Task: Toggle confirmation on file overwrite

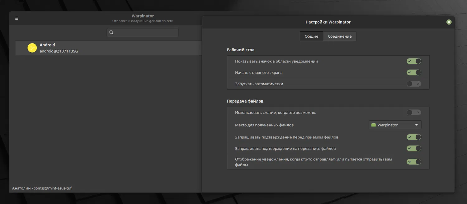Action: (414, 148)
